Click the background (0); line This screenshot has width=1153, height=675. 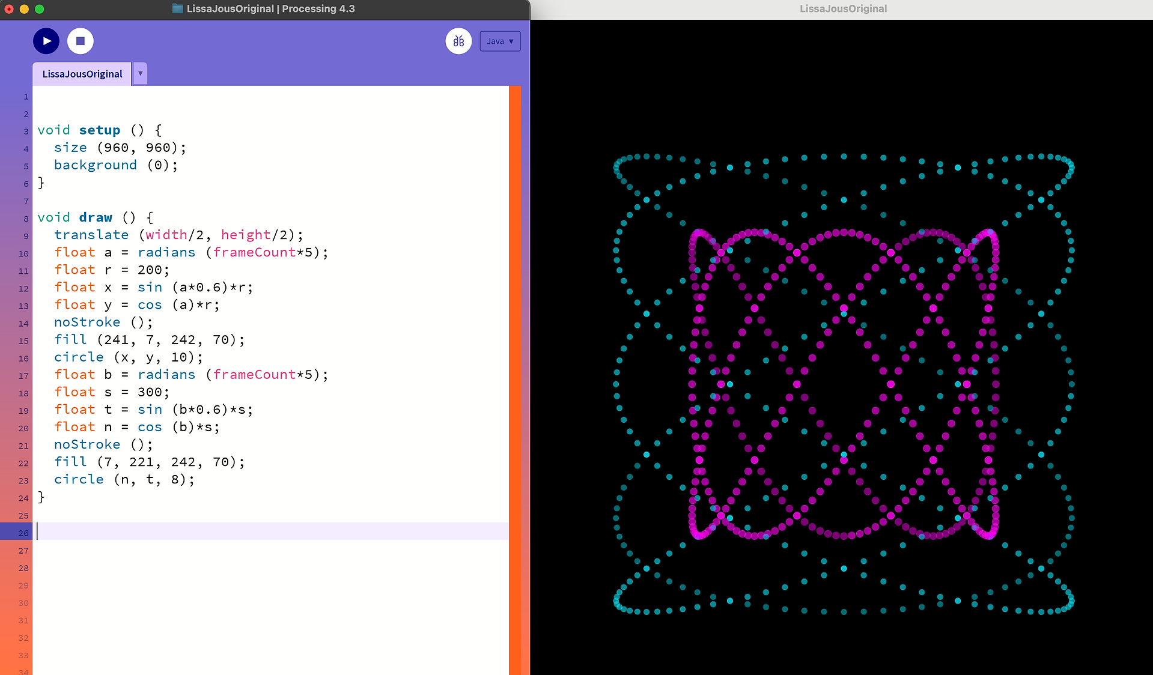click(x=116, y=165)
